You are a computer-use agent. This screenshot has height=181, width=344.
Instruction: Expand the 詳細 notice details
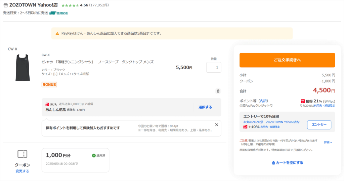(x=328, y=142)
